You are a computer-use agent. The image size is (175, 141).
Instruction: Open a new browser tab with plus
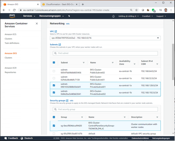[83, 4]
